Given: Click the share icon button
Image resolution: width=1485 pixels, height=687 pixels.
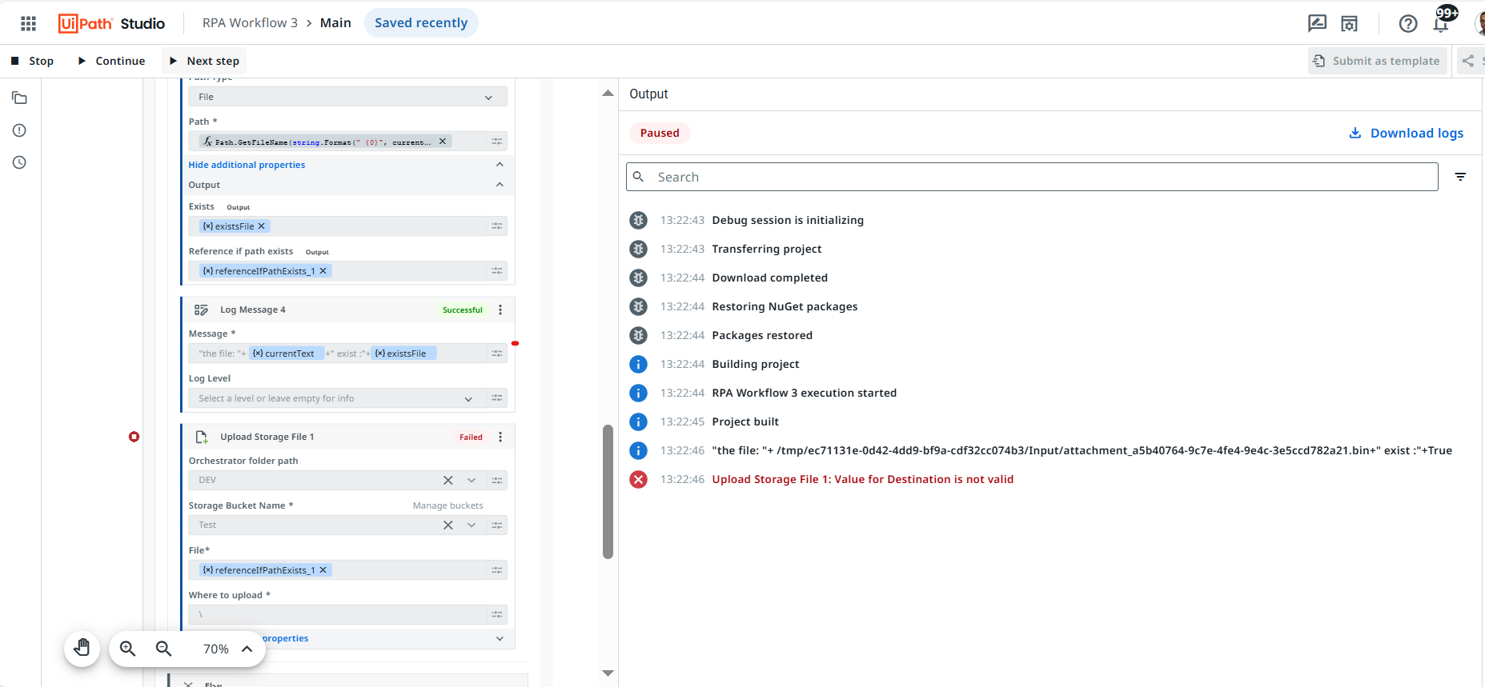Looking at the screenshot, I should [1468, 61].
